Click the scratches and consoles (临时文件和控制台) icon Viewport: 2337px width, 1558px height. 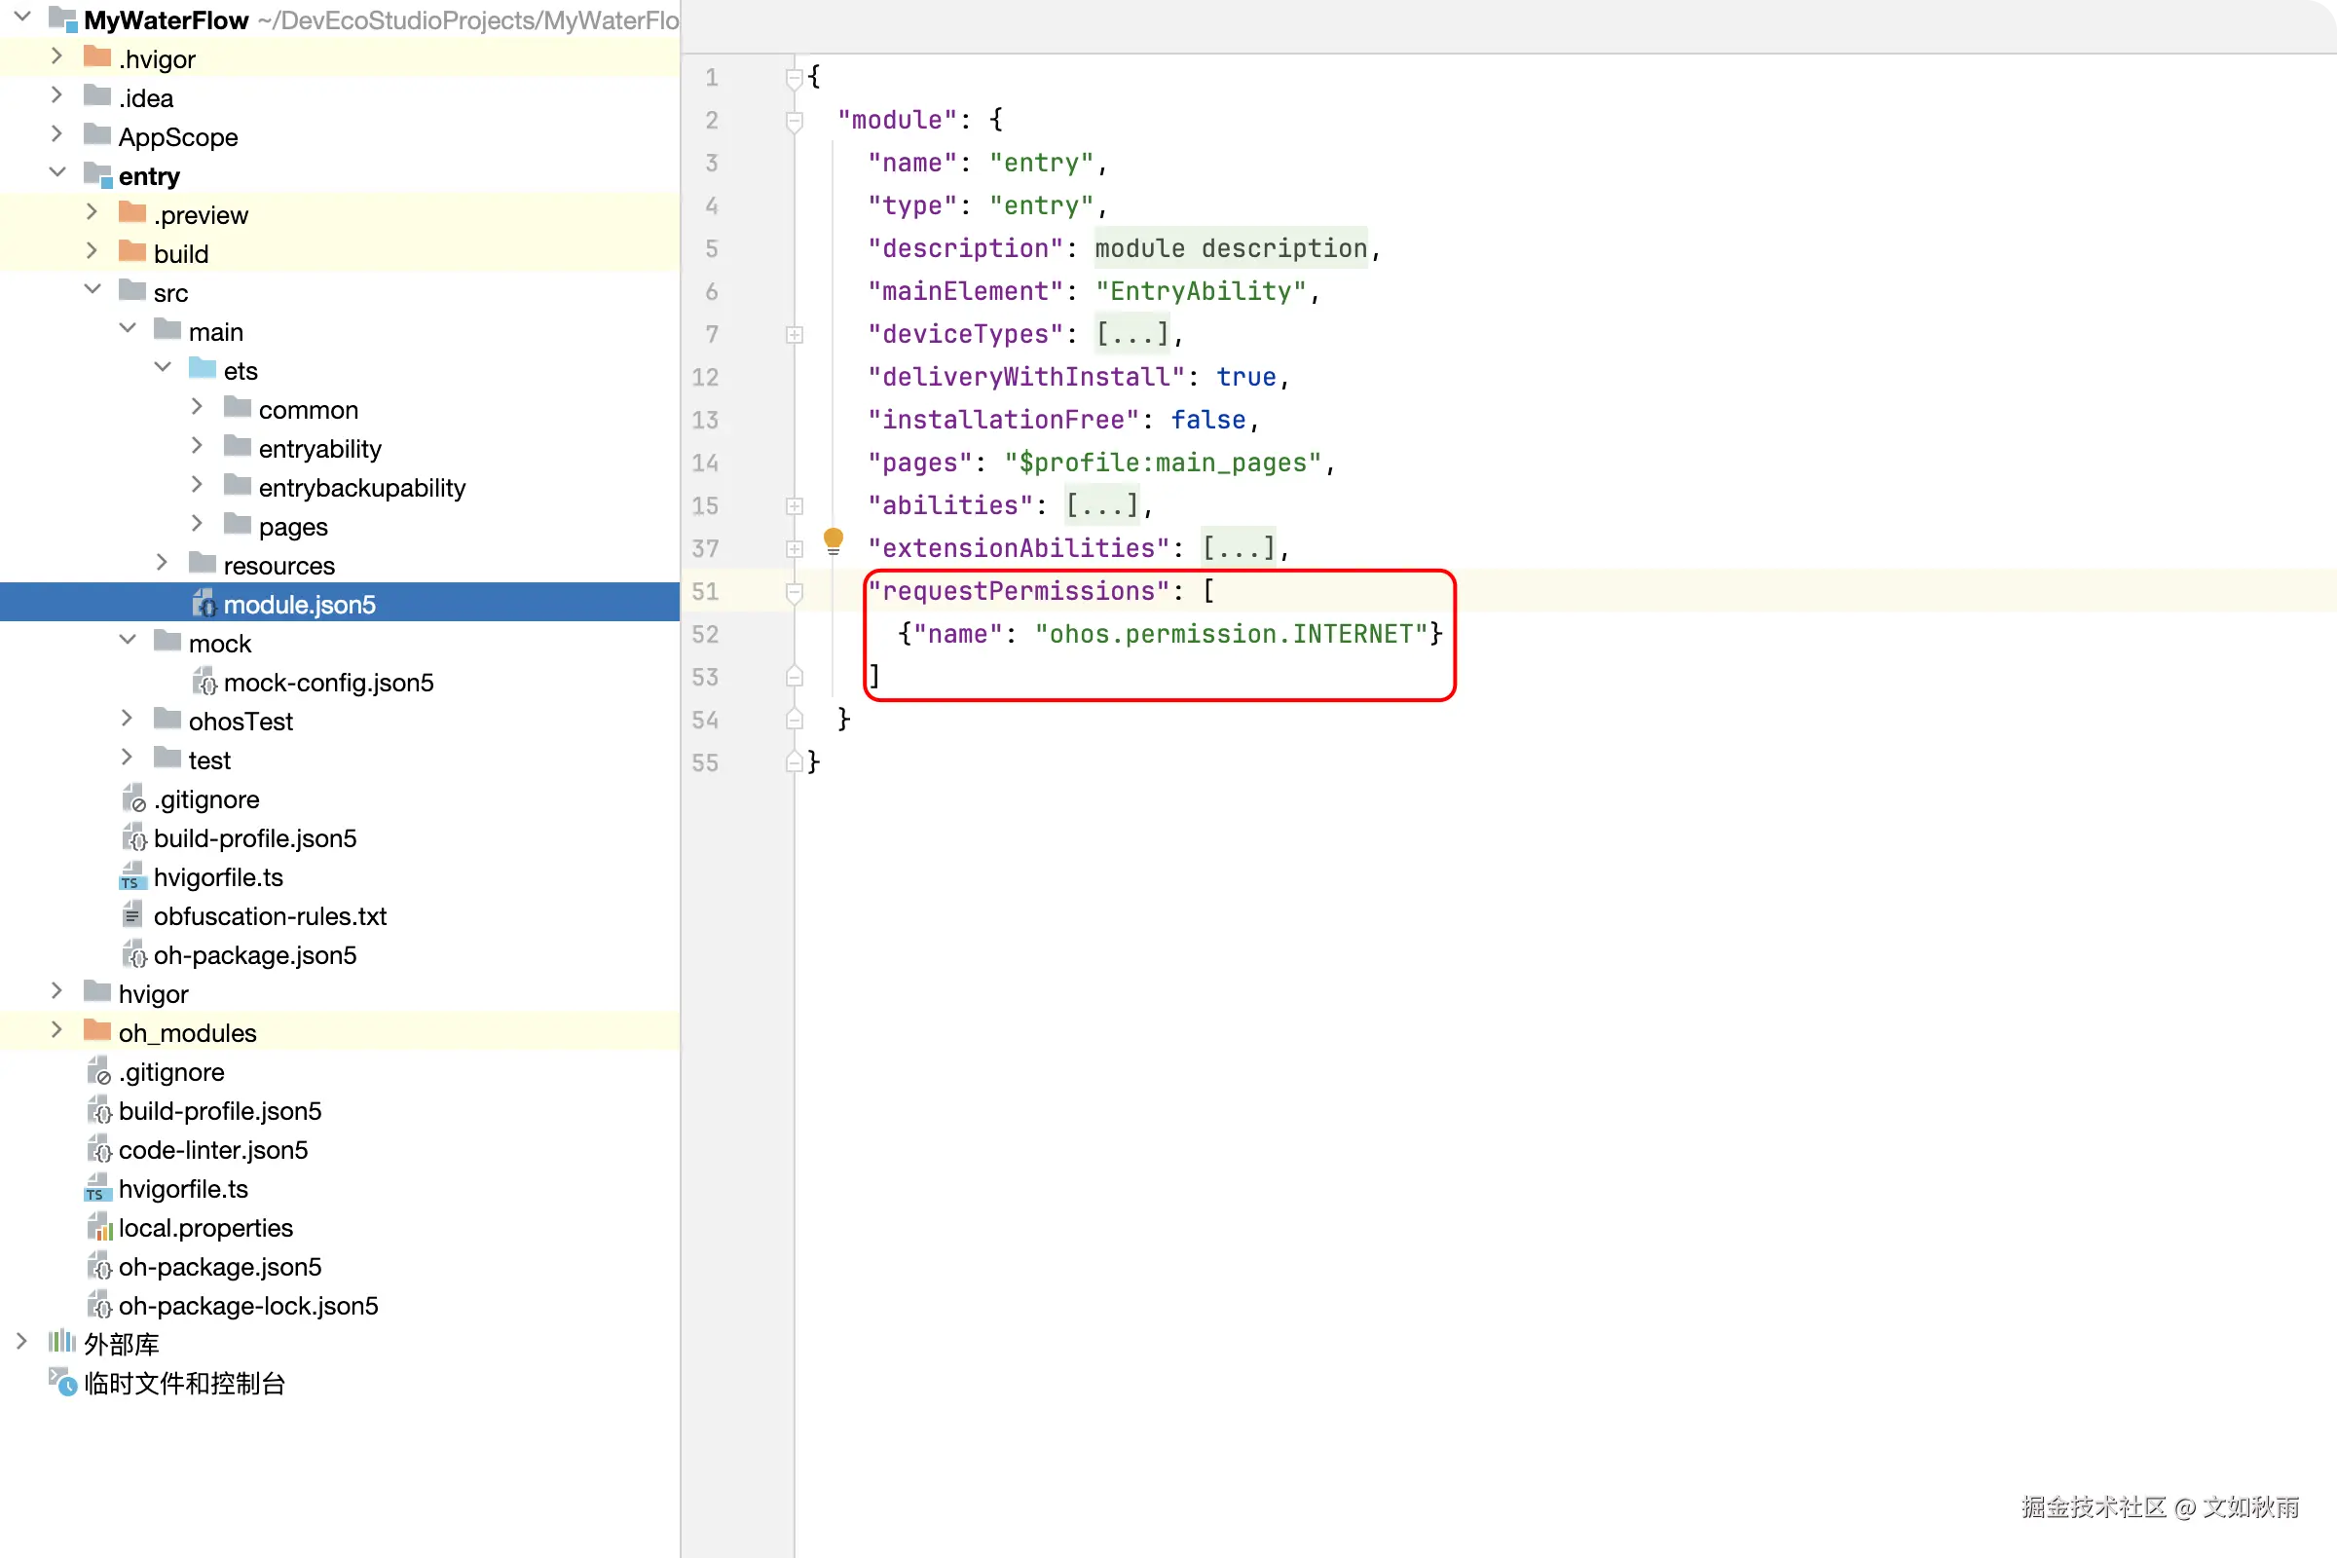(x=61, y=1382)
